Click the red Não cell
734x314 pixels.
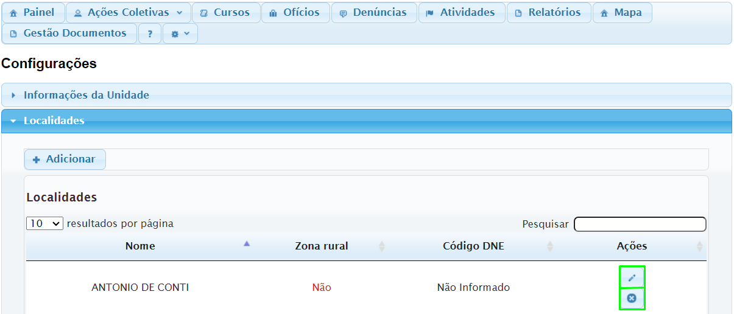coord(322,287)
